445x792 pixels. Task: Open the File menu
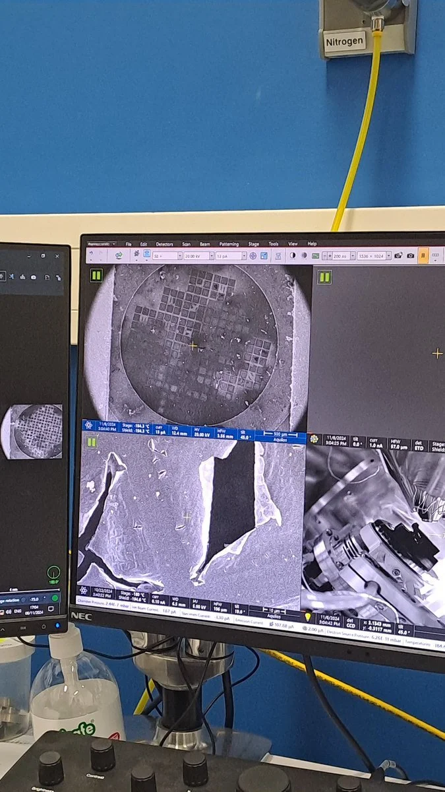pyautogui.click(x=128, y=244)
